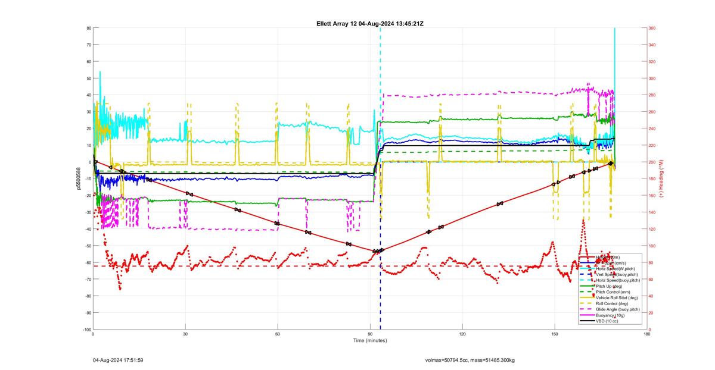The height and width of the screenshot is (370, 715).
Task: Click the "90" tick on the time axis
Action: pos(370,334)
